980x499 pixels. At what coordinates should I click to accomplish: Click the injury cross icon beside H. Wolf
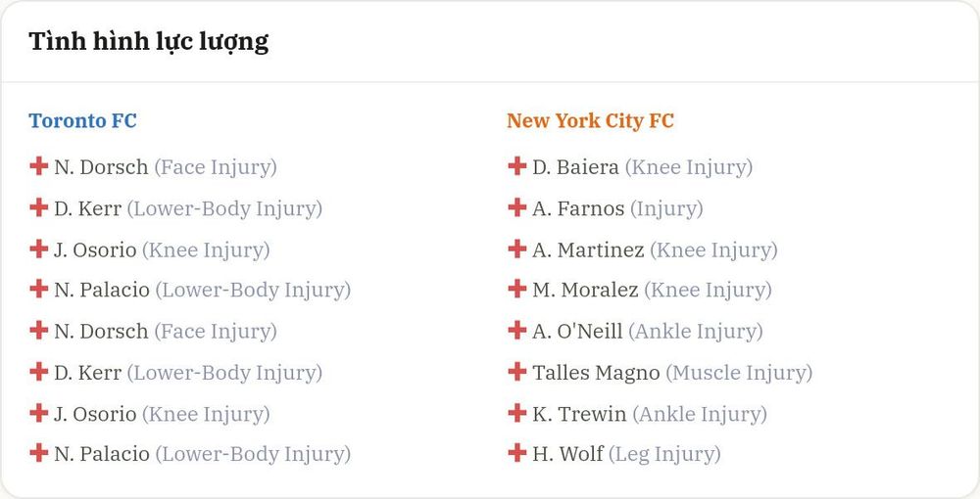click(x=516, y=453)
